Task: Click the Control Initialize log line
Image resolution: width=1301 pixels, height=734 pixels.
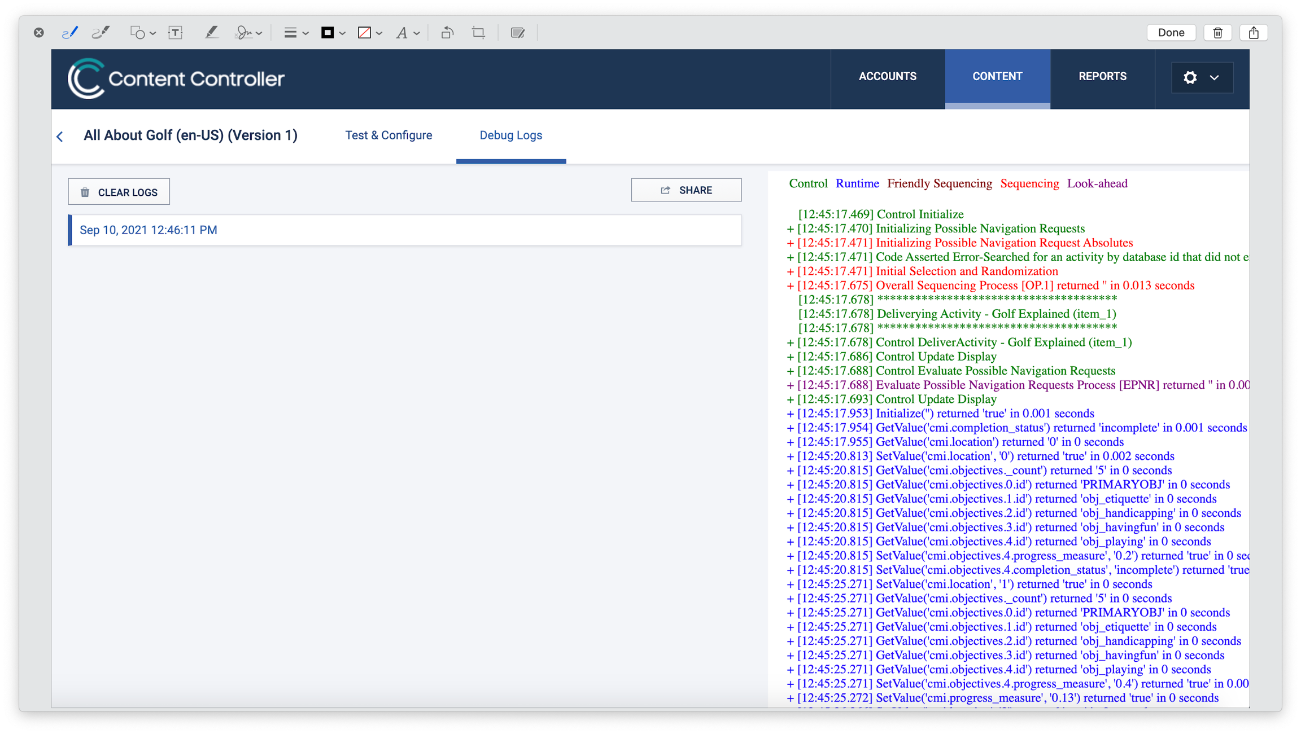Action: tap(881, 214)
